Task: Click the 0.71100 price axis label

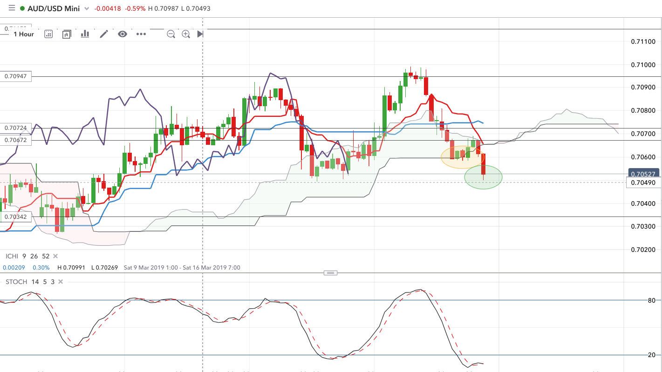Action: 643,41
